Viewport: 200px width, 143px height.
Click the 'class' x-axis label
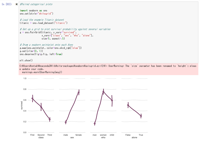point(41,138)
